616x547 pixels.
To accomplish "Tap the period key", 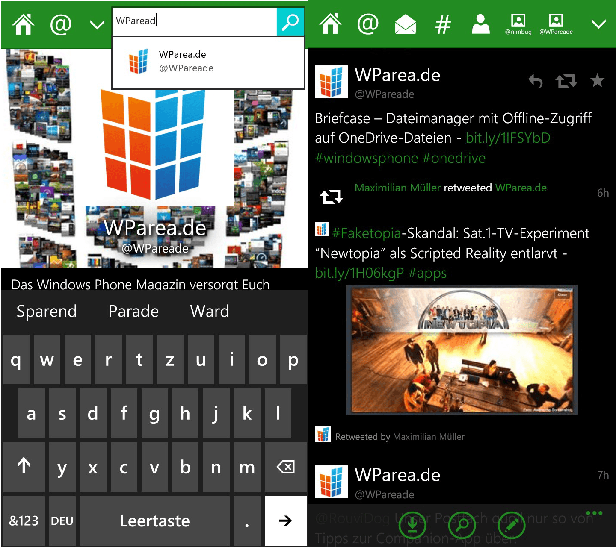I will pyautogui.click(x=247, y=521).
